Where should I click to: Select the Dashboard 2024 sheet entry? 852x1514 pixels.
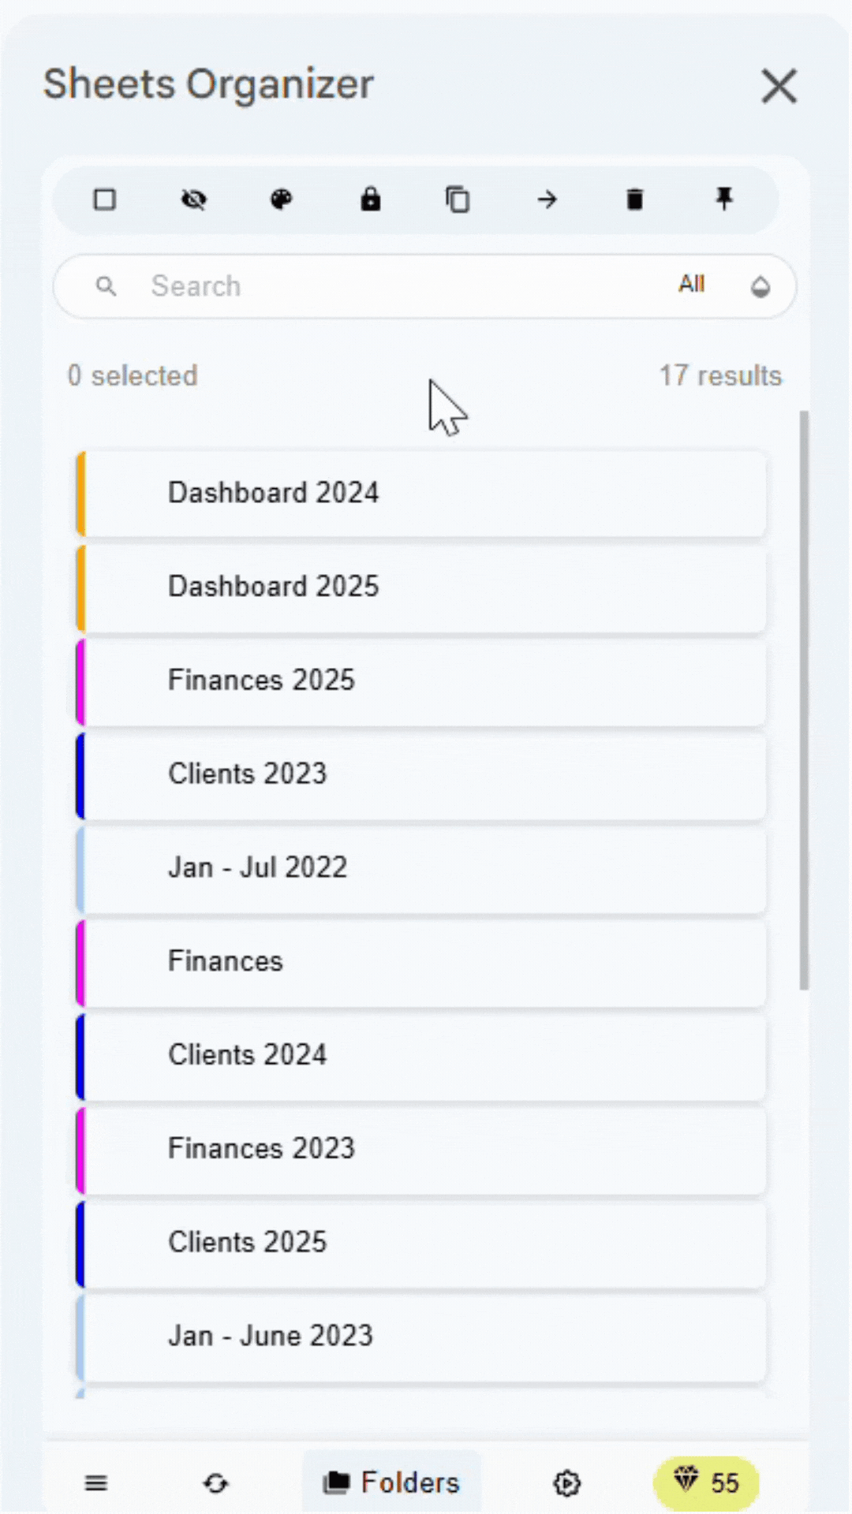(x=424, y=492)
